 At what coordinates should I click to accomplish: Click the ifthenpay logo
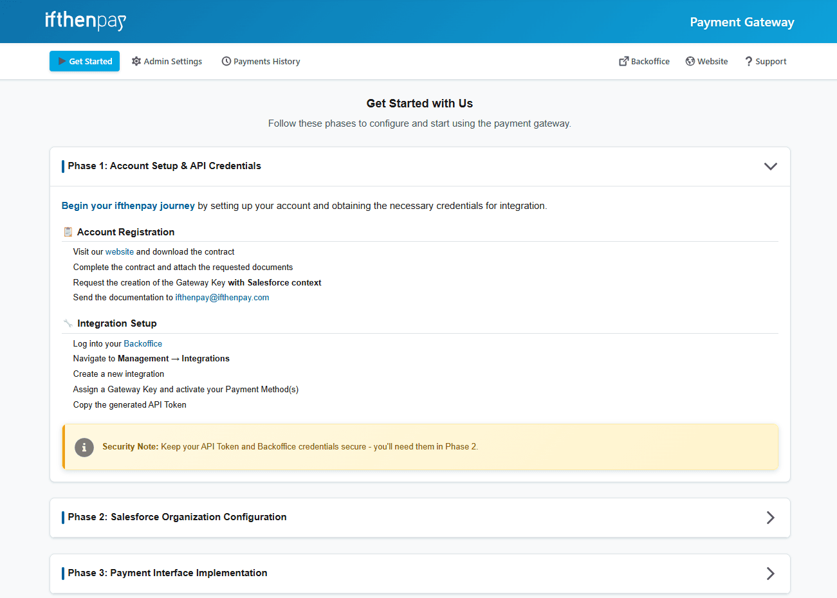86,21
